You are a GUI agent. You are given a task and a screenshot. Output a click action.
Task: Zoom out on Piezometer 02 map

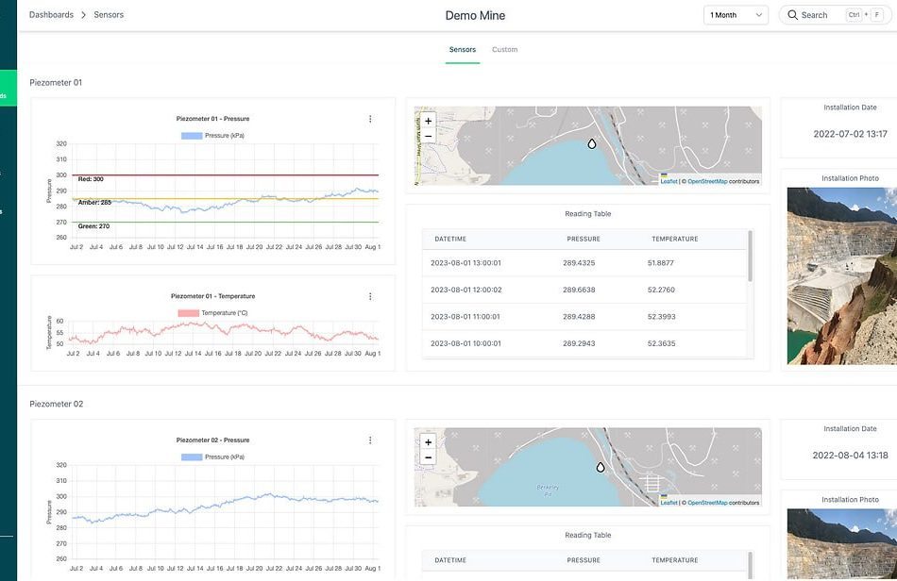coord(428,457)
